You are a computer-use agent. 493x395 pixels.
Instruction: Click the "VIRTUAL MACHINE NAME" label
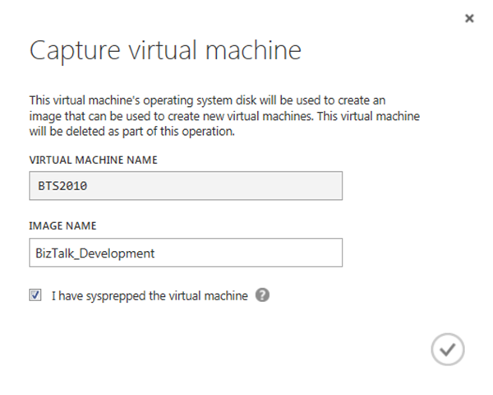click(92, 160)
